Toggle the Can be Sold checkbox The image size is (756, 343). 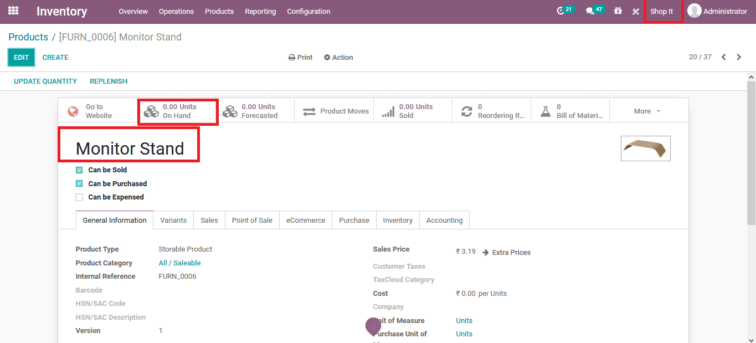pos(79,170)
